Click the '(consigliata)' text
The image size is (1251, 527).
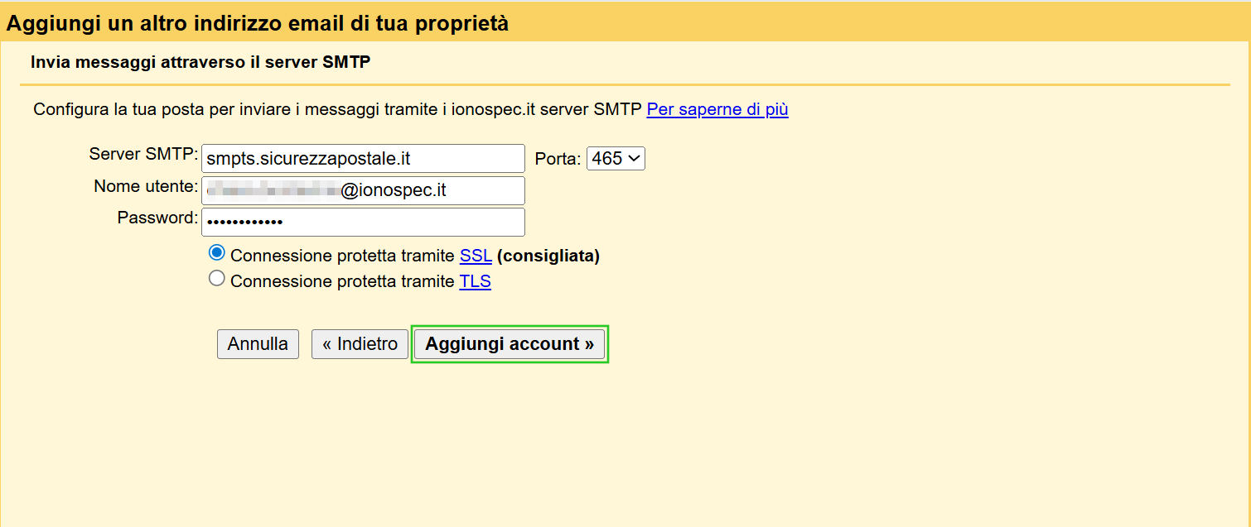(548, 256)
